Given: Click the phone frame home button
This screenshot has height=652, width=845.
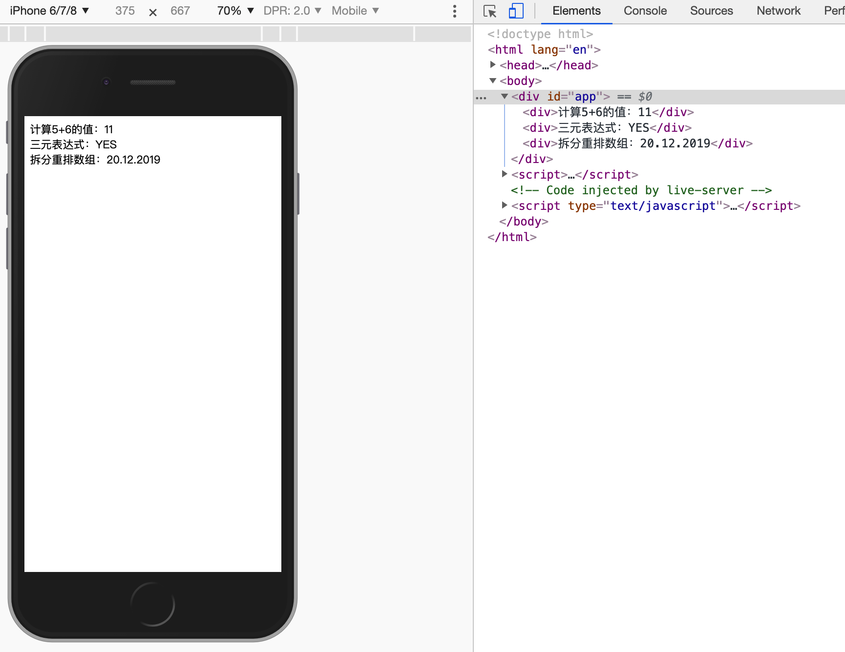Looking at the screenshot, I should [x=153, y=604].
